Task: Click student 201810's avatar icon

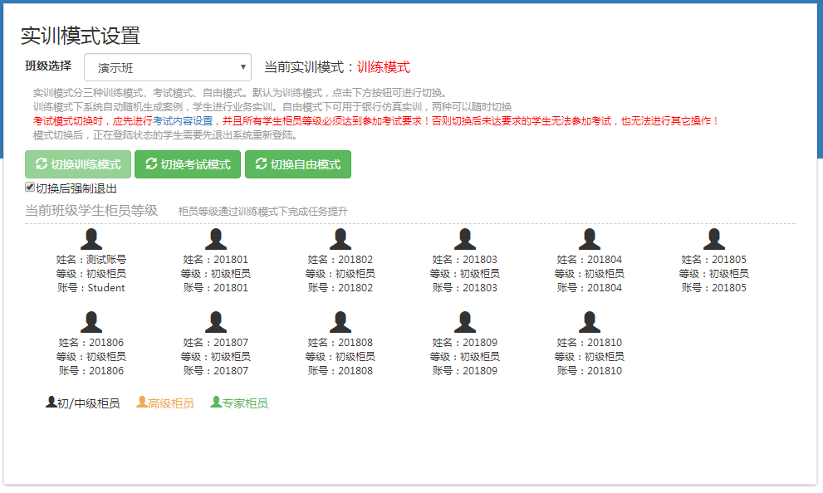Action: 590,322
